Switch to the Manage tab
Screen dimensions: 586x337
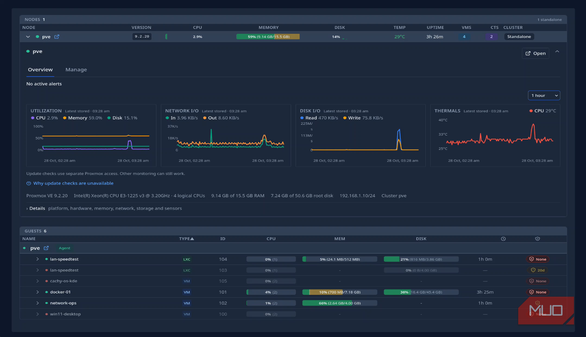(x=76, y=70)
